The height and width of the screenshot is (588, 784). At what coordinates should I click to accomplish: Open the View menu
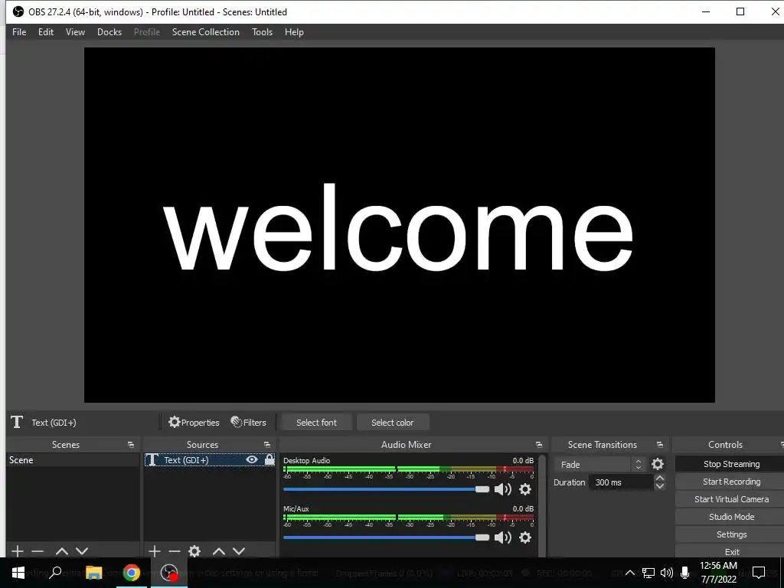[x=75, y=32]
